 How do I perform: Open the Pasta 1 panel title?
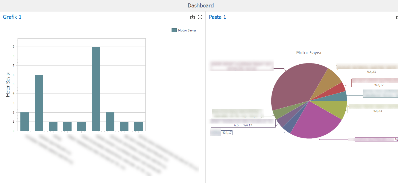click(217, 17)
